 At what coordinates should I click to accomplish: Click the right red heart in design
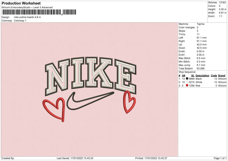pos(129,101)
